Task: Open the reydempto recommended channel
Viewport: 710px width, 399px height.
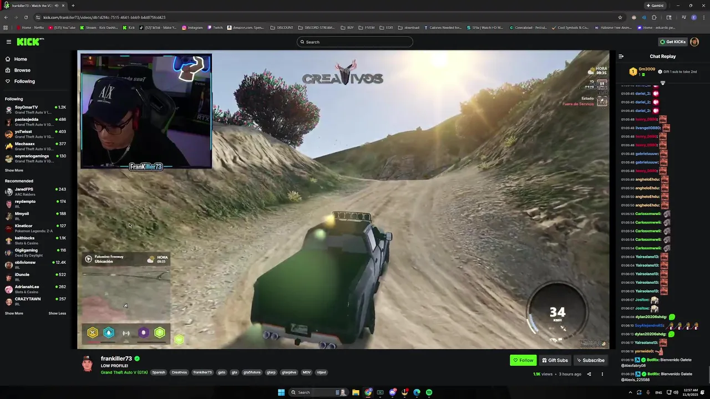Action: [x=35, y=204]
